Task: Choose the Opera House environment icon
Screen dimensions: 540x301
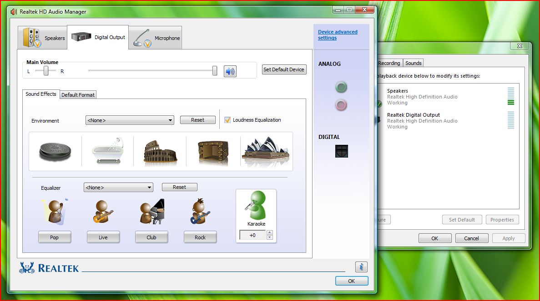Action: (266, 150)
